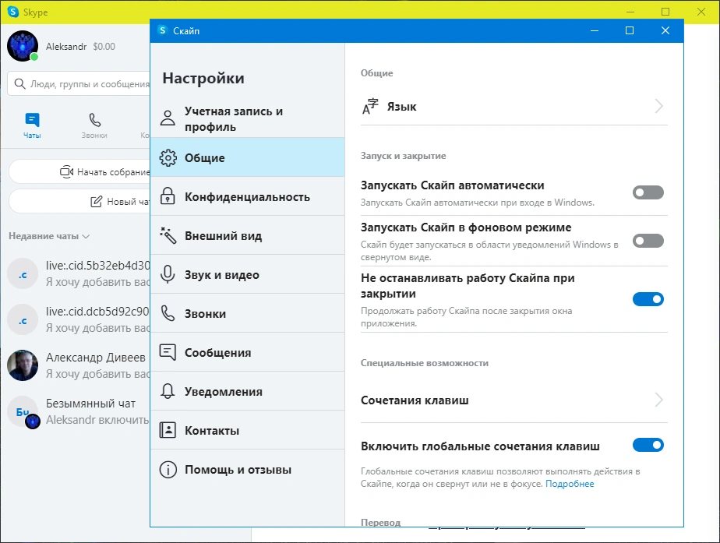
Task: Open Помощь и отзывы section
Action: (x=248, y=470)
